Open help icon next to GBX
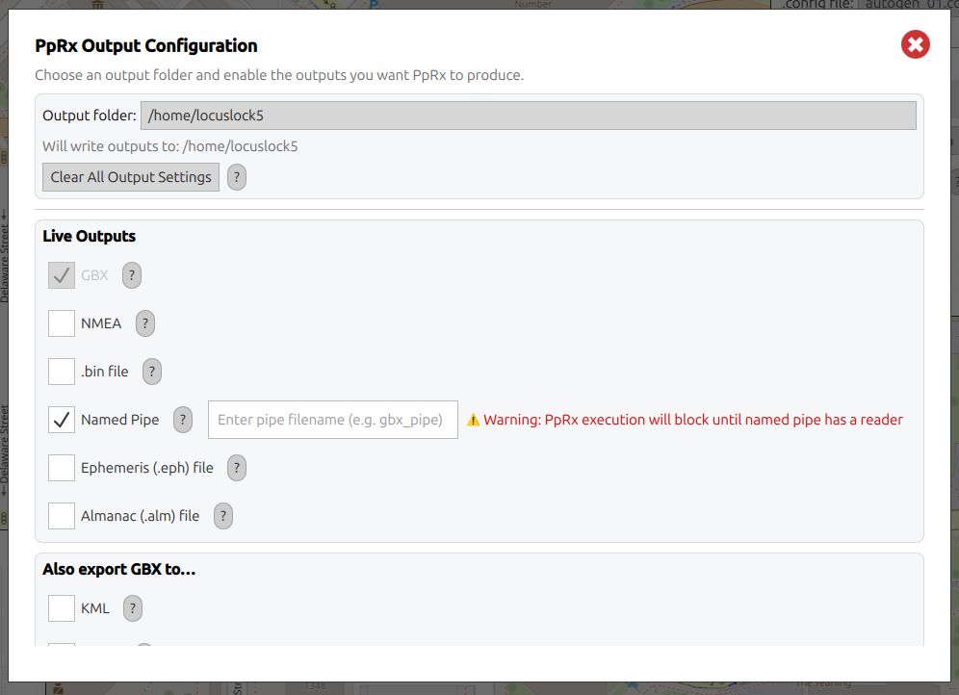 pyautogui.click(x=132, y=275)
